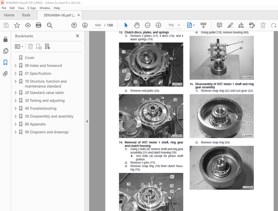
Task: Click the puller and bearing 80 photo
Action: [222, 58]
